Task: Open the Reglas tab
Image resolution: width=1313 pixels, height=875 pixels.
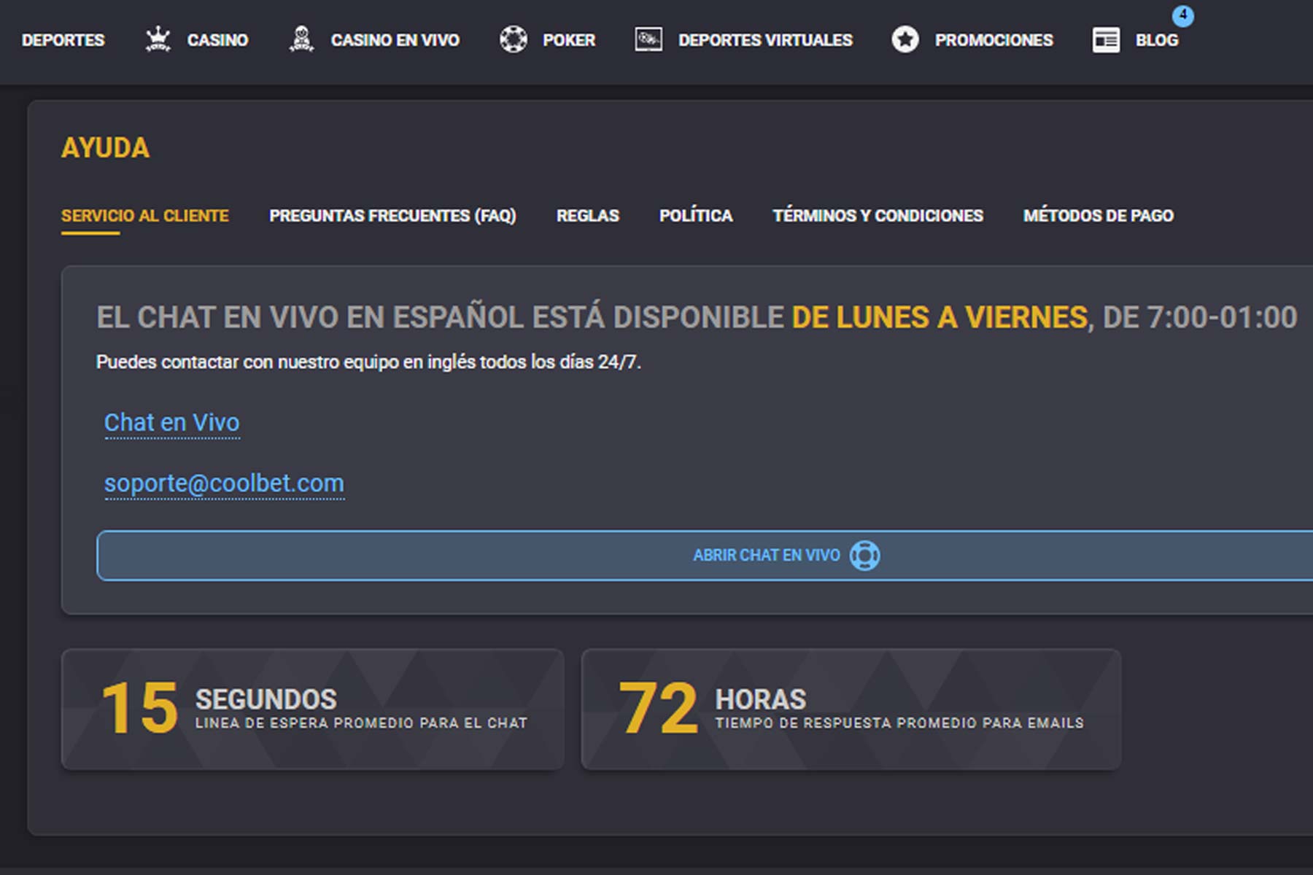Action: click(588, 216)
